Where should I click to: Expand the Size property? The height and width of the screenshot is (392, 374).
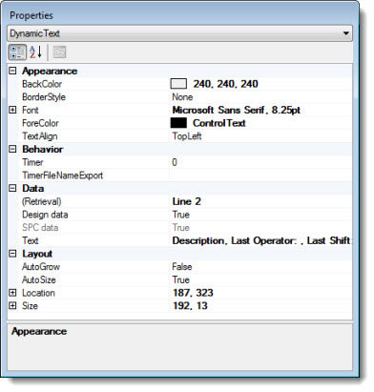[12, 305]
